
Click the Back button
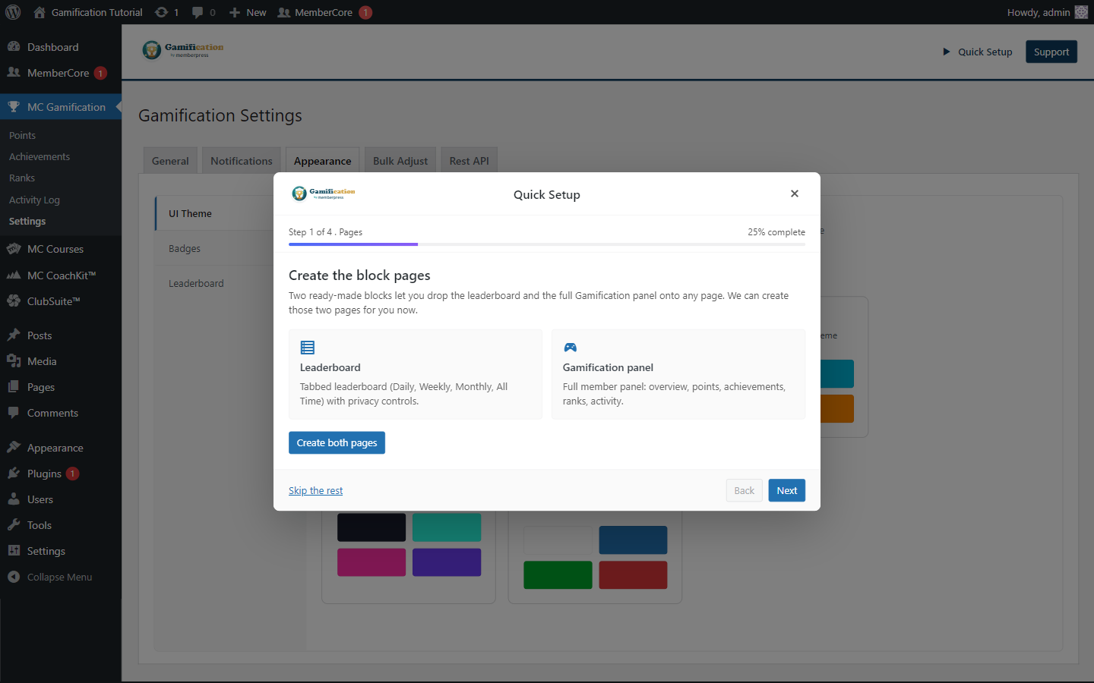tap(745, 490)
